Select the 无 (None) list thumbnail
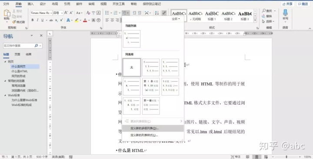 pyautogui.click(x=132, y=67)
